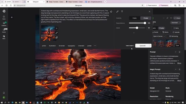The width and height of the screenshot is (186, 104).
Task: Open a new browser tab
Action: [105, 2]
